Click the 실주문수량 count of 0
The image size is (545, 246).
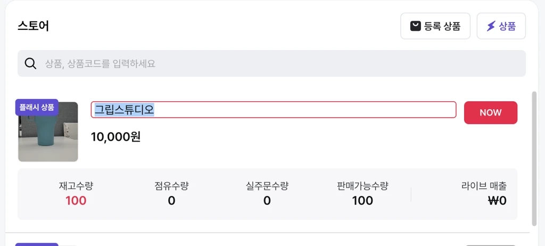pos(267,201)
